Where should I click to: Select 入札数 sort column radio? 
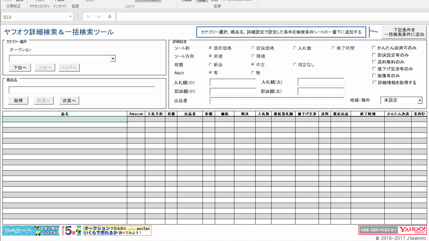pos(295,48)
